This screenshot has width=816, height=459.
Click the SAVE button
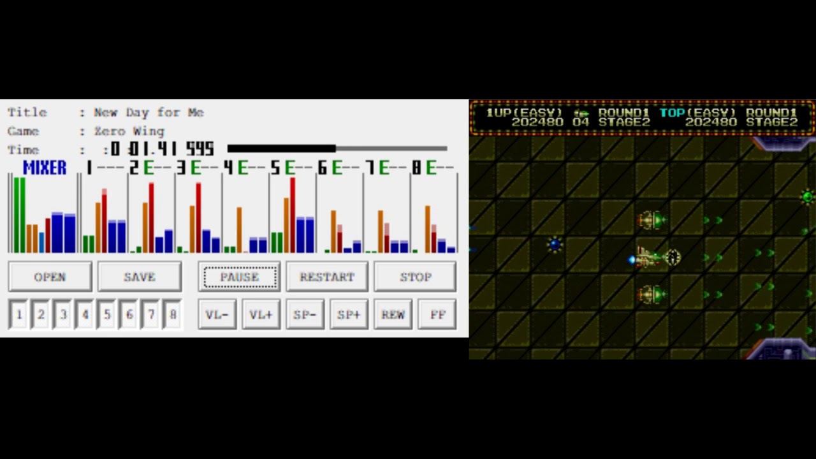tap(139, 277)
